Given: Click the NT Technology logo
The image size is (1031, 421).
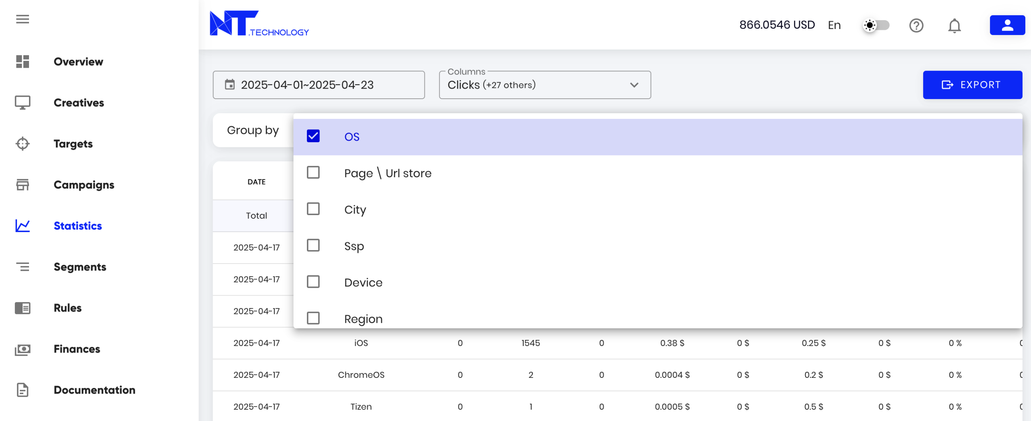Looking at the screenshot, I should click(x=259, y=24).
